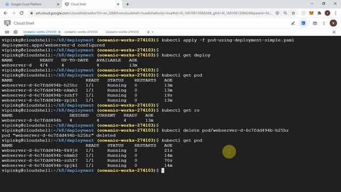Open the Extensions puzzle-piece menu
Viewport: 341px width, 192px height.
click(319, 13)
